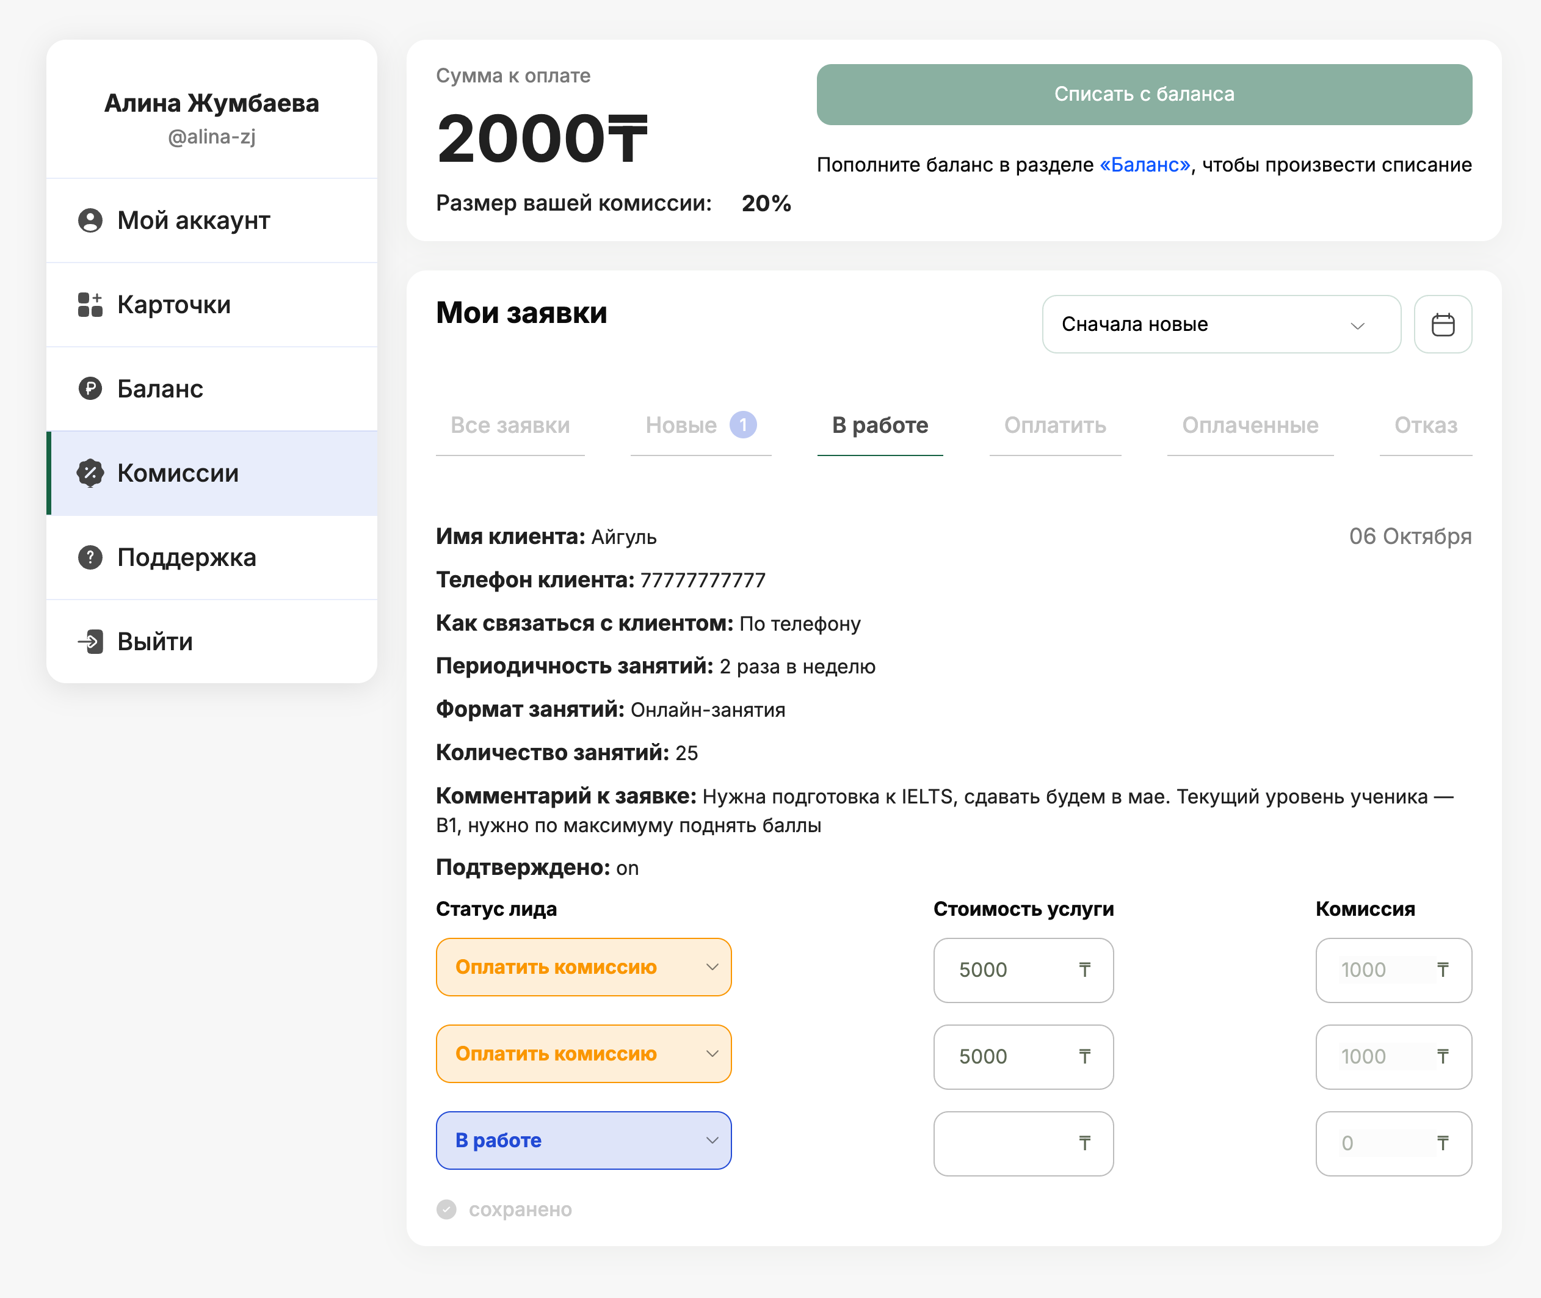Screen dimensions: 1541x1298
Task: Click the Баланс coin icon
Action: tap(90, 388)
